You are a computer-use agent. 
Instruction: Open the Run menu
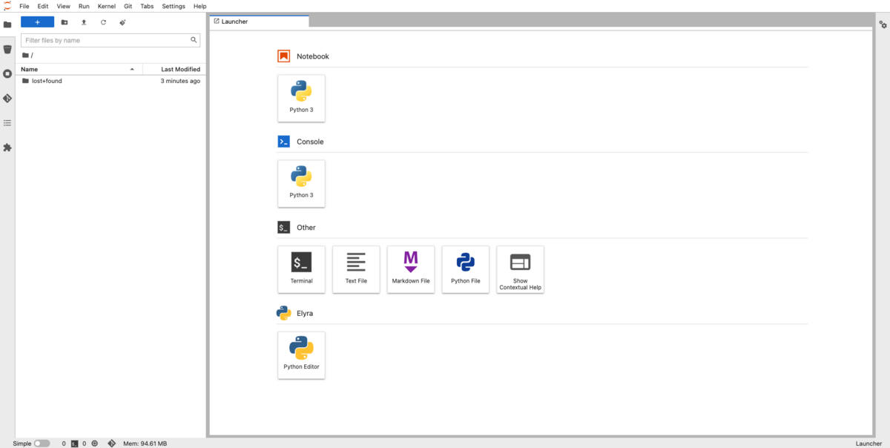point(84,6)
